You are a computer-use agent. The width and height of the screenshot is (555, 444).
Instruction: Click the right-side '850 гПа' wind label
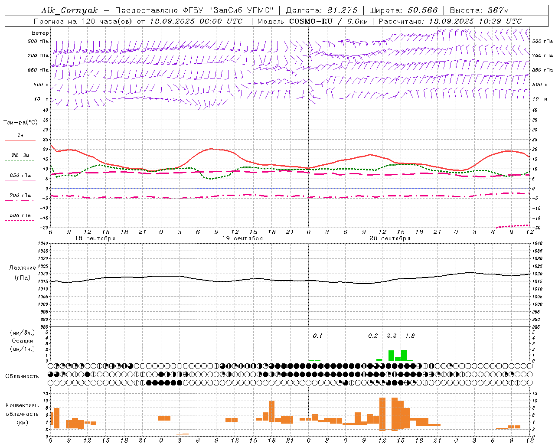[542, 70]
